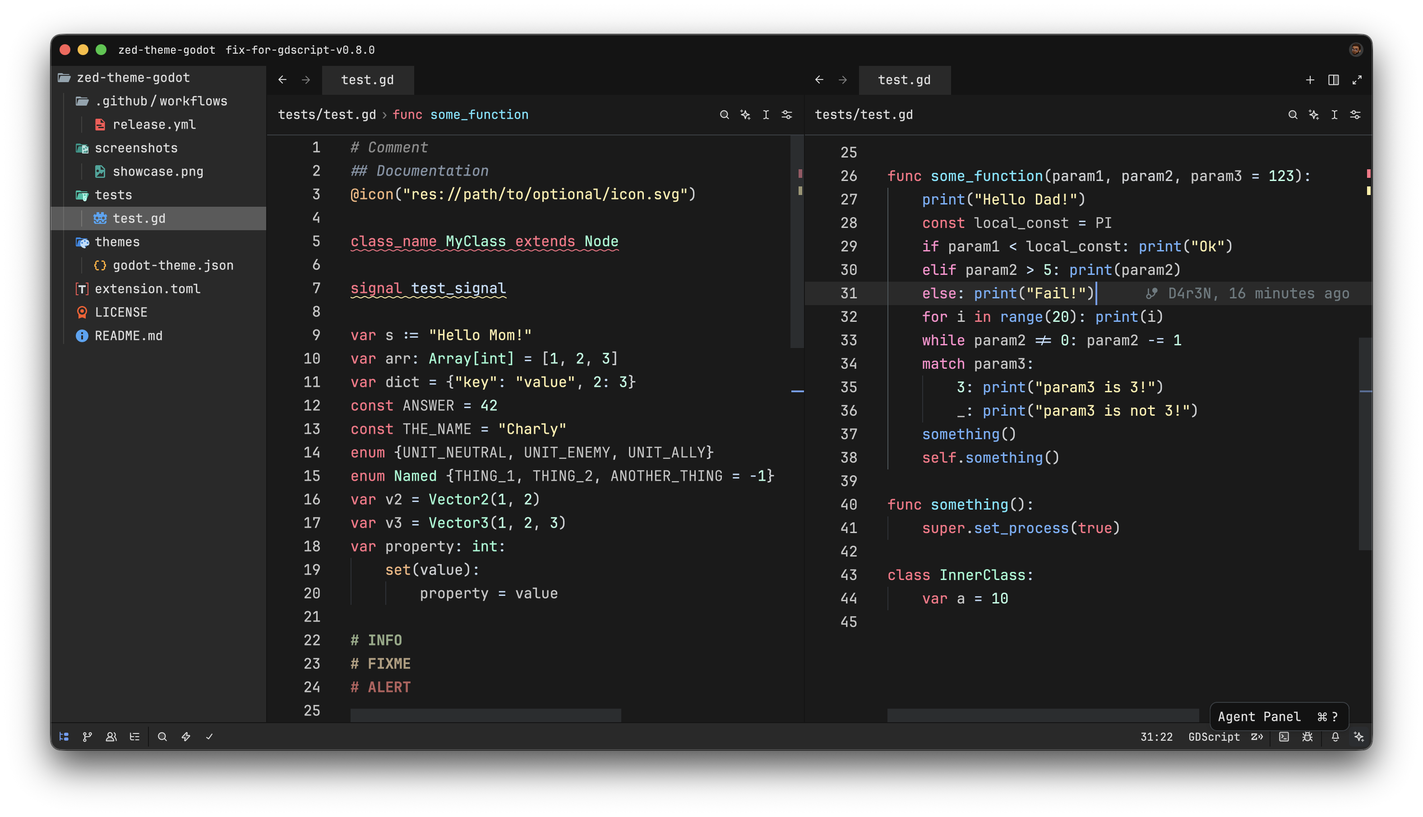The width and height of the screenshot is (1423, 817).
Task: Click the 31:22 cursor position indicator
Action: click(1156, 737)
